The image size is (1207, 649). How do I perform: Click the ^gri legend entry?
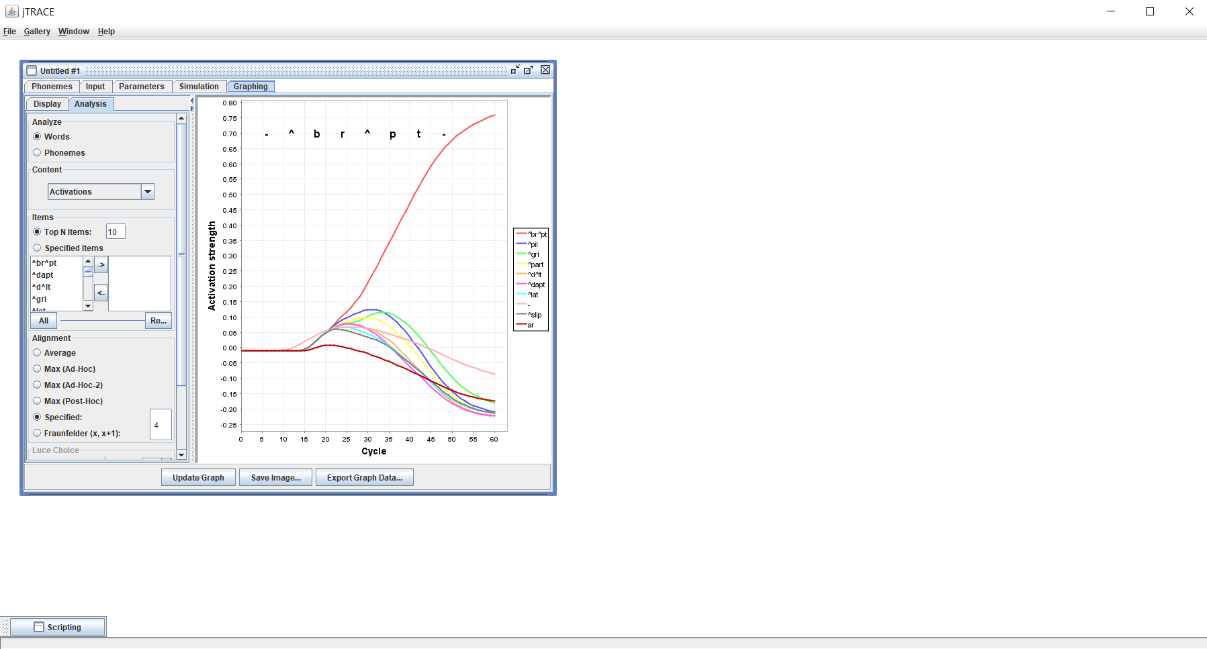tap(528, 254)
